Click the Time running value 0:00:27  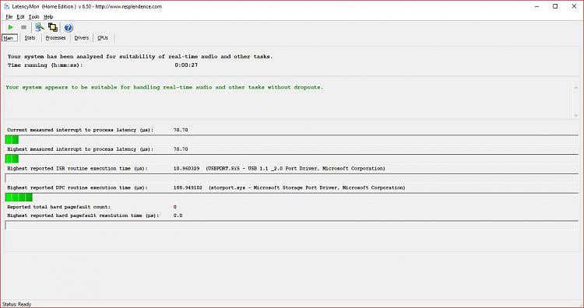(x=186, y=65)
